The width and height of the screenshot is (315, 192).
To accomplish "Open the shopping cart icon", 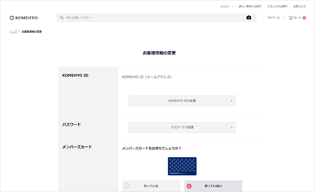I will point(291,18).
